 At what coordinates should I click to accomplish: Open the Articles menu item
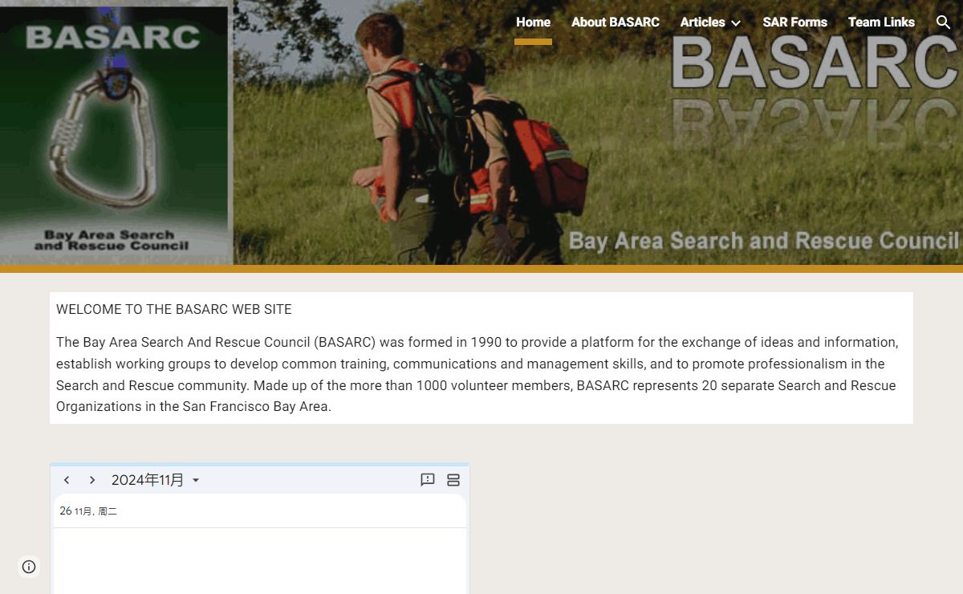click(702, 22)
